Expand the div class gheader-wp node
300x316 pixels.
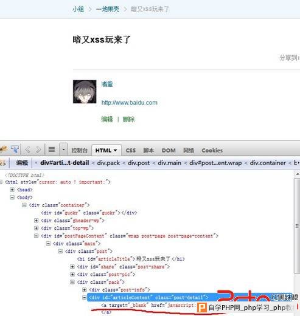(36, 221)
